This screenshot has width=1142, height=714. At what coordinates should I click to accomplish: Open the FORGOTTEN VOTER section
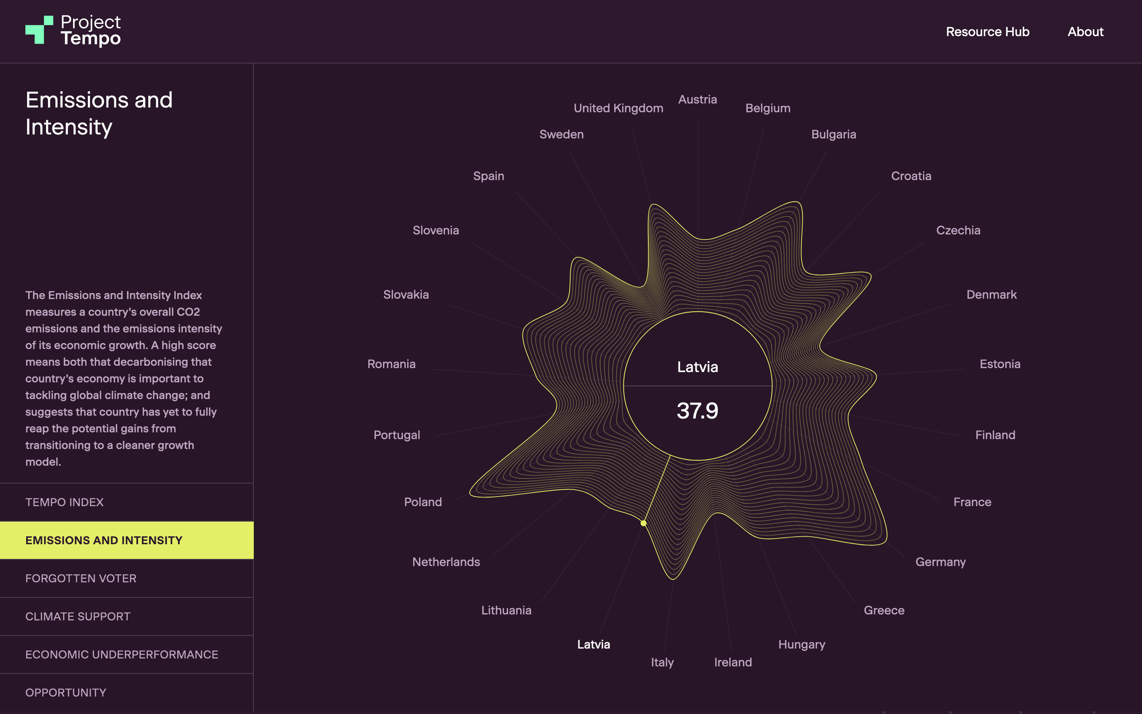(x=81, y=578)
